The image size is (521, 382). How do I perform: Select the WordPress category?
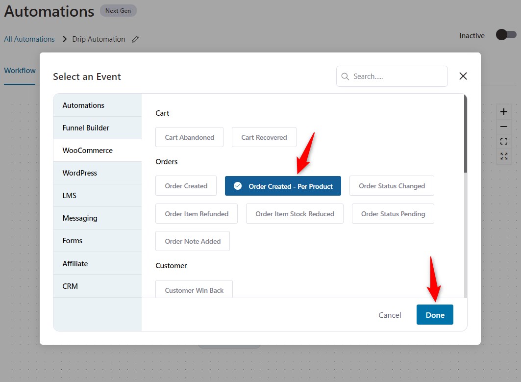pos(98,173)
